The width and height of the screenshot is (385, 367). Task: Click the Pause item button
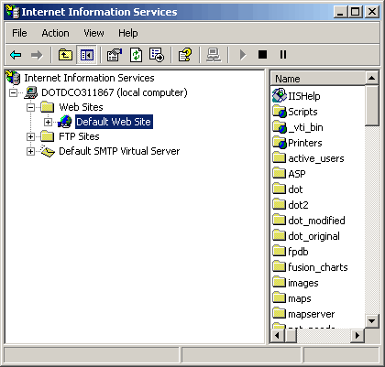283,55
